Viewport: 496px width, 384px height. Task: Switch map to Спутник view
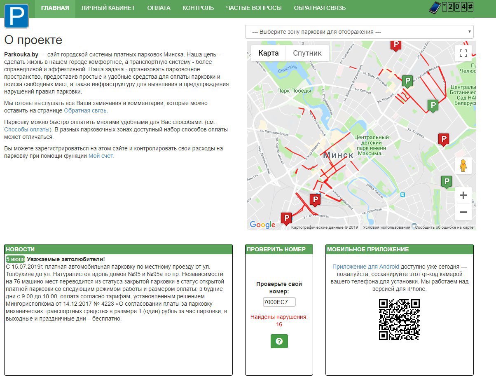click(307, 53)
